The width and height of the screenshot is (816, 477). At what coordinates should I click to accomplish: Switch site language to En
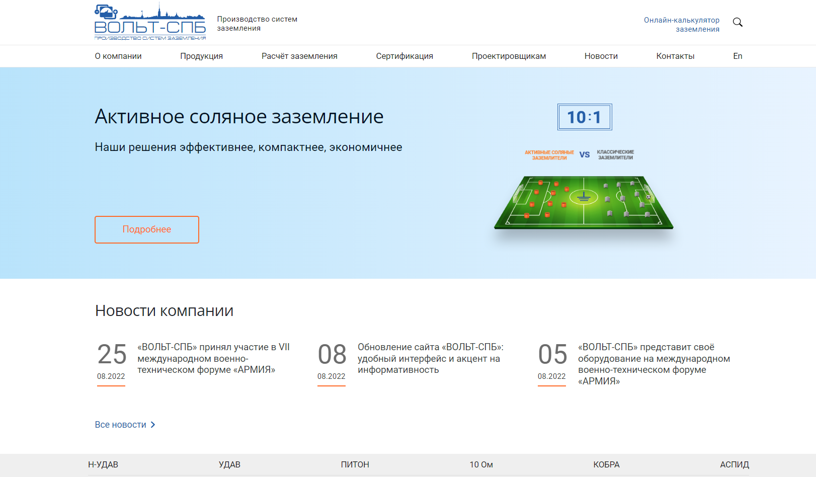point(738,56)
